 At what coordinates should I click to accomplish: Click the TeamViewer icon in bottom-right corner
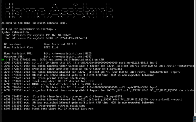[x=195, y=119]
